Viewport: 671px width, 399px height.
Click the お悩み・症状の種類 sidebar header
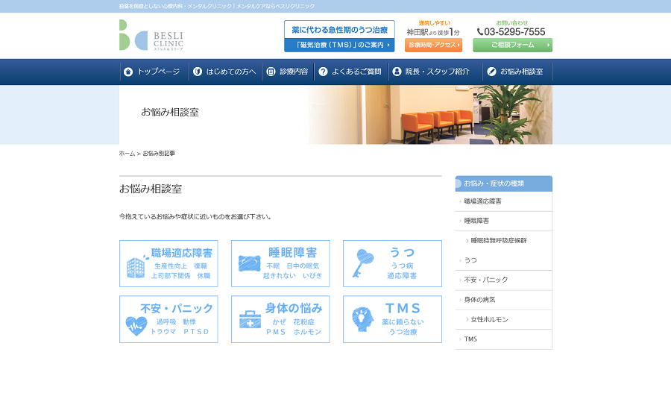(504, 183)
